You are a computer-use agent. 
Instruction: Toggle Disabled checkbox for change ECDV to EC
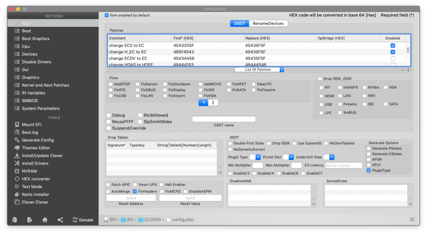pos(393,58)
